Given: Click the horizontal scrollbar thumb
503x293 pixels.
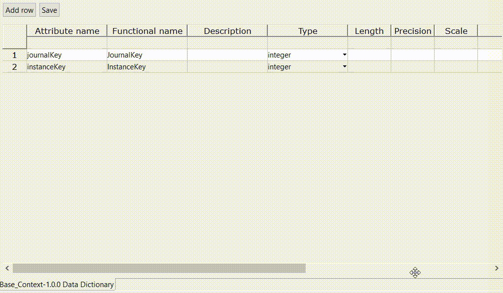Looking at the screenshot, I should click(159, 268).
